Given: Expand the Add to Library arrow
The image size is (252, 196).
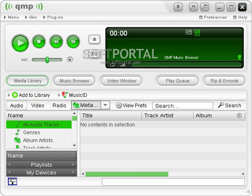Looking at the screenshot, I should click(9, 95).
